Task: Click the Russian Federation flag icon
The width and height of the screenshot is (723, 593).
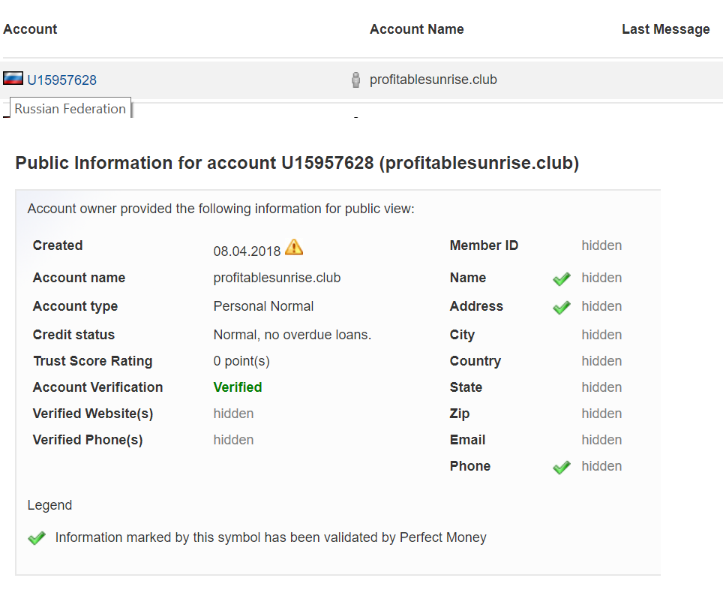Action: [13, 78]
